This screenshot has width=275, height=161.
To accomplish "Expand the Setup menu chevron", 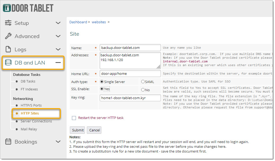I will tap(58, 23).
